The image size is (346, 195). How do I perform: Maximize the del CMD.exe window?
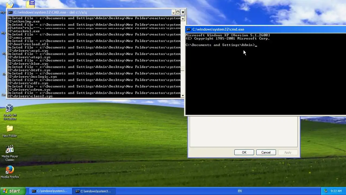pos(178,12)
